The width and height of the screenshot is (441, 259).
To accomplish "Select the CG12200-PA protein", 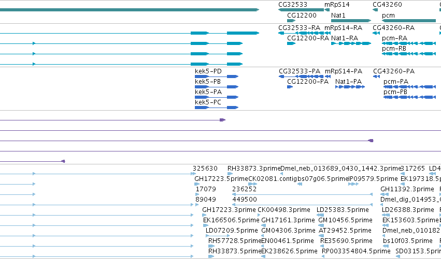I will tap(290, 87).
